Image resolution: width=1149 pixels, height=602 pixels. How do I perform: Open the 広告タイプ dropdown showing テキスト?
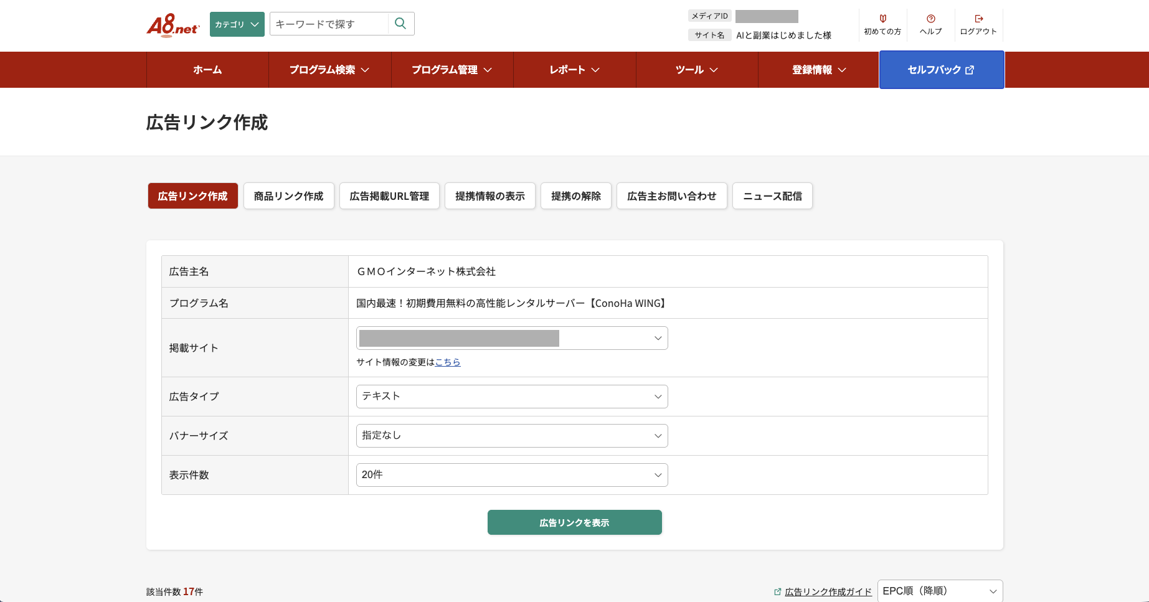512,397
